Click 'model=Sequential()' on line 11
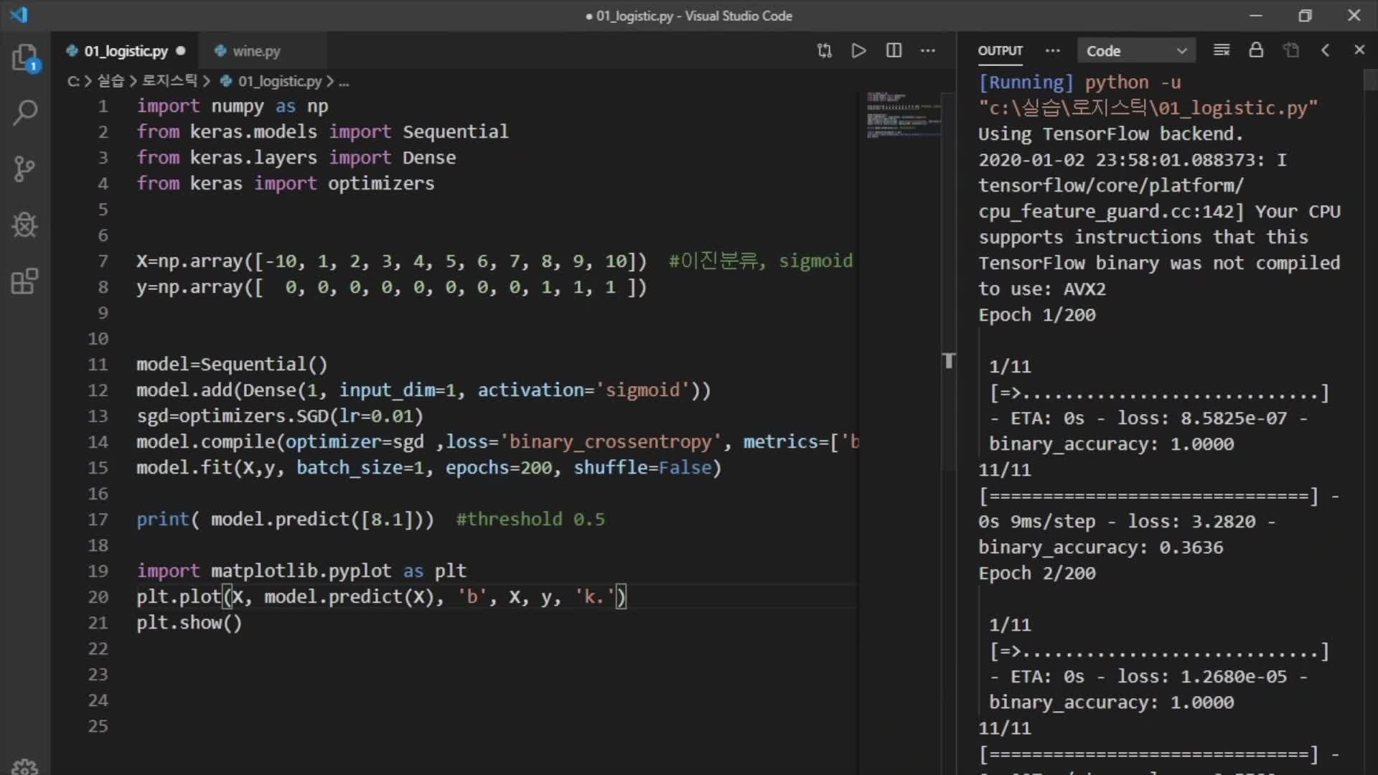The height and width of the screenshot is (775, 1378). coord(232,365)
